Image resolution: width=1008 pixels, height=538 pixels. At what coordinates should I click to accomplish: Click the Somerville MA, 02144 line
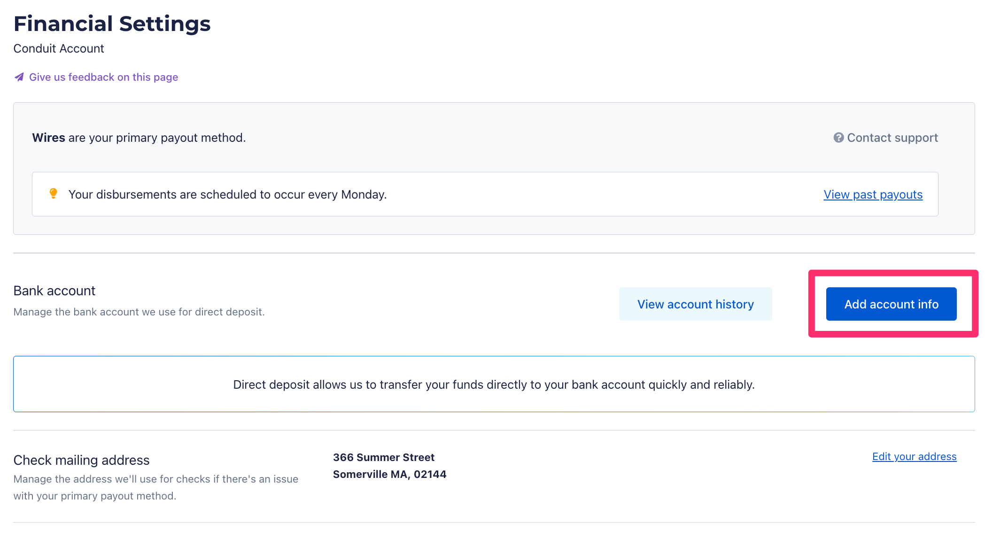389,474
